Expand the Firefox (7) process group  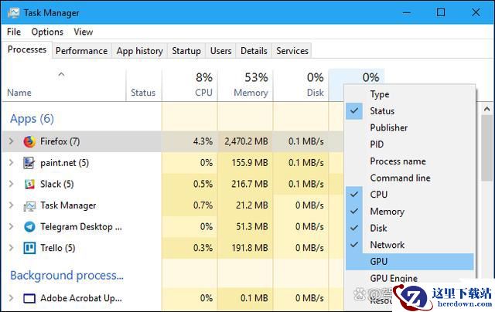point(11,141)
